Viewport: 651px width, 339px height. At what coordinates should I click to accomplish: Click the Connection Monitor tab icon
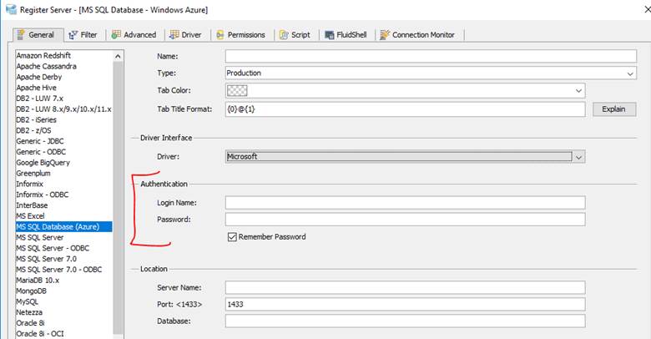coord(385,35)
